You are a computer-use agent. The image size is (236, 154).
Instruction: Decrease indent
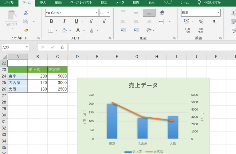(x=123, y=30)
